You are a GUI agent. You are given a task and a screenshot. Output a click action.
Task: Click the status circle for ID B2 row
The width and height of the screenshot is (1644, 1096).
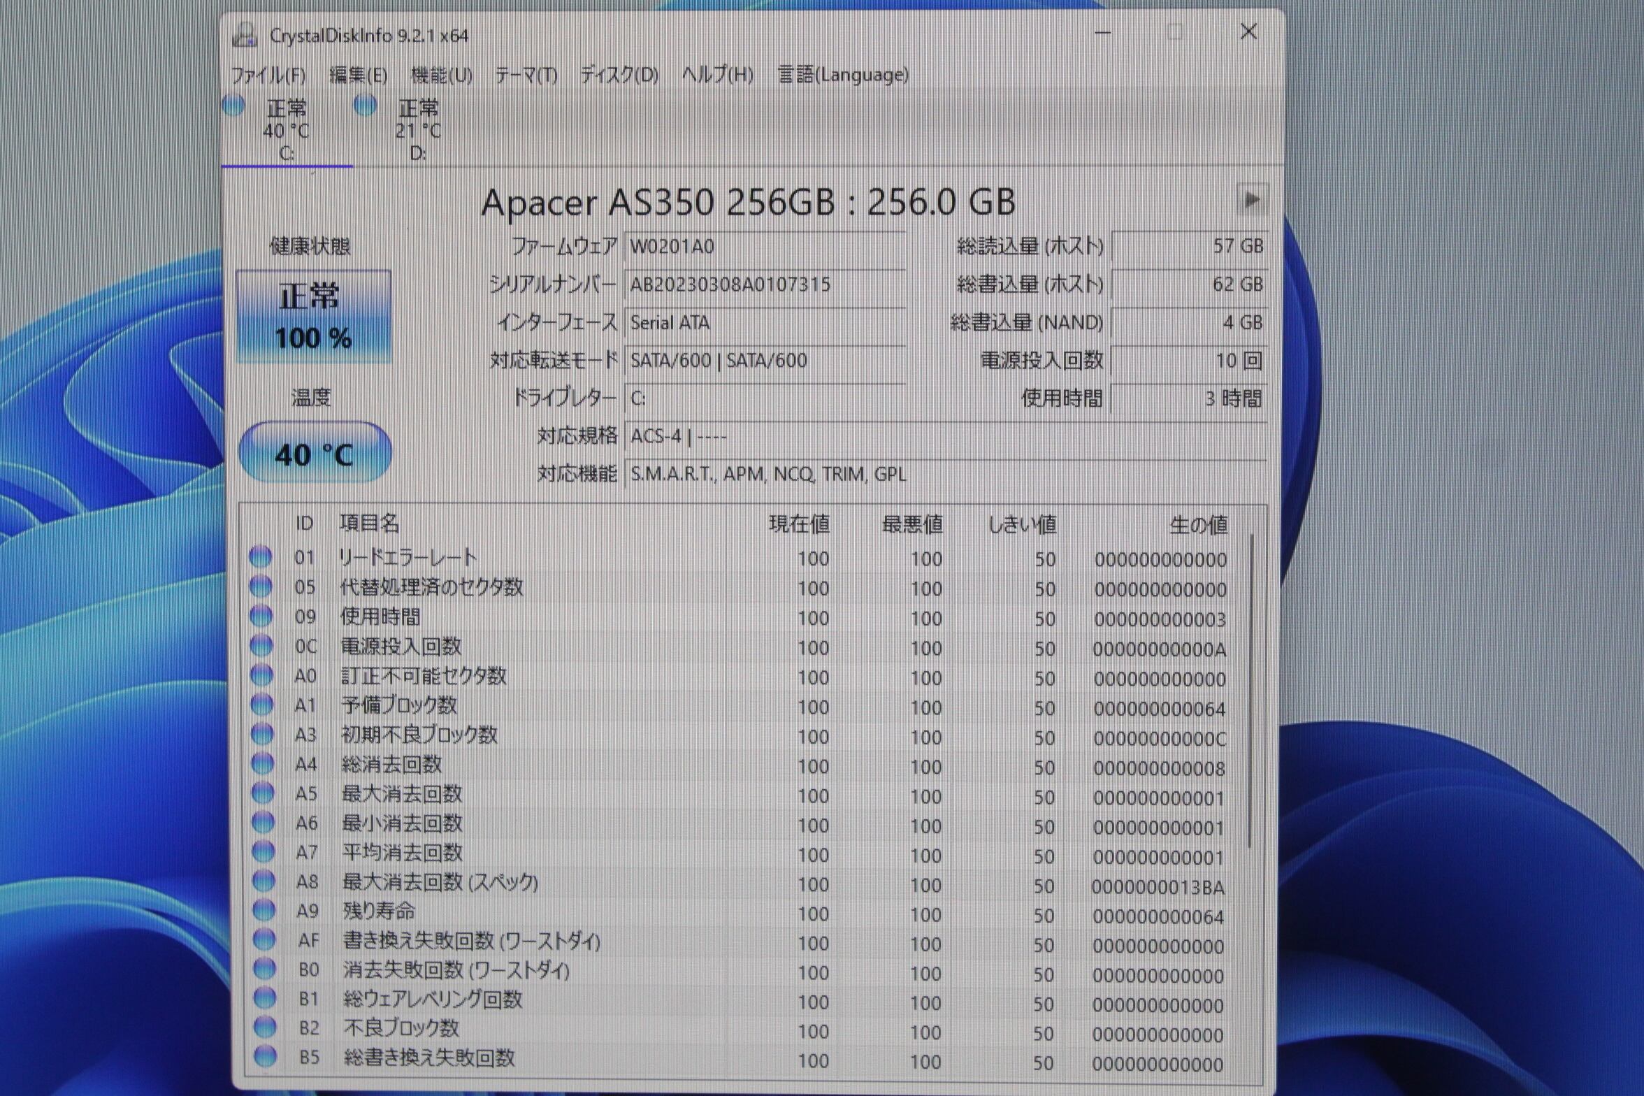[265, 1027]
